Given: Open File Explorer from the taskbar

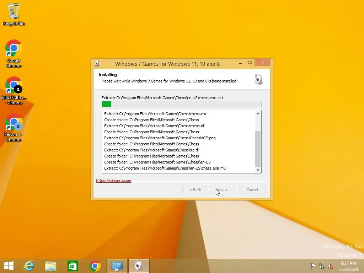Looking at the screenshot, I should [x=50, y=266].
